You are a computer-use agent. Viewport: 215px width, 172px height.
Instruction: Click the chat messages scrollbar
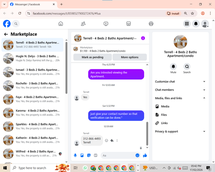147,134
